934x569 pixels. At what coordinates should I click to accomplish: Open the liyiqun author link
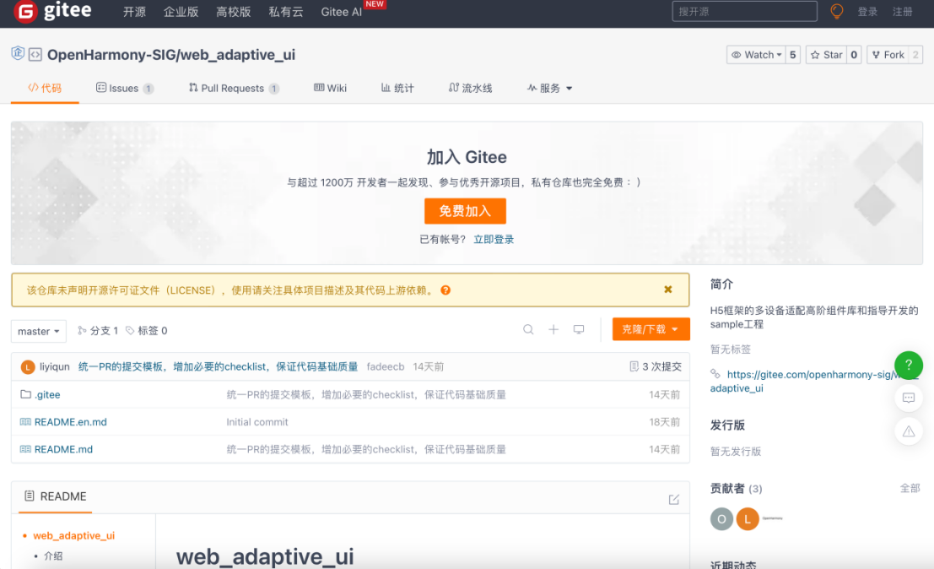point(55,366)
